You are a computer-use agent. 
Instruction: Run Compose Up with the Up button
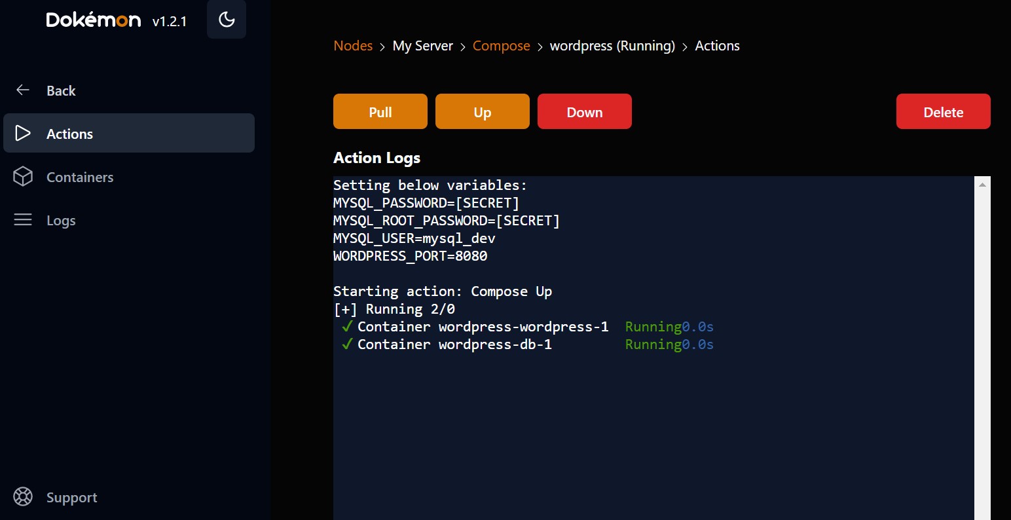click(x=482, y=112)
